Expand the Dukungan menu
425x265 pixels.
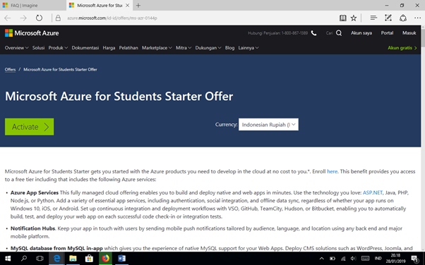point(208,48)
